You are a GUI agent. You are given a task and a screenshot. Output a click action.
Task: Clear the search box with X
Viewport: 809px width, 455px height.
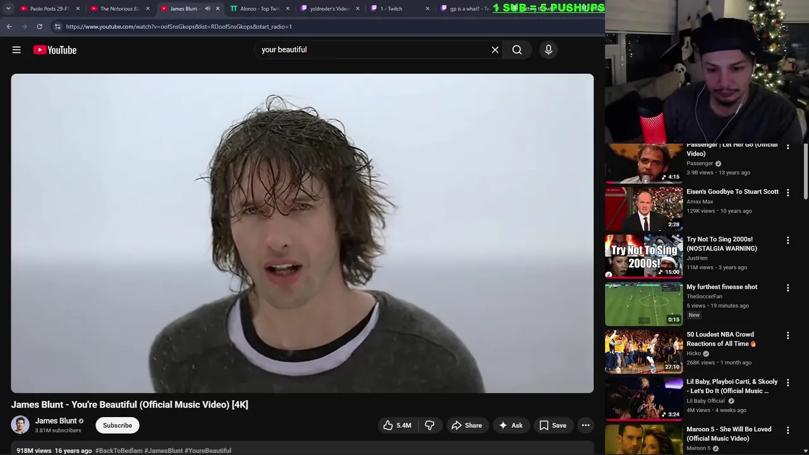click(x=495, y=50)
